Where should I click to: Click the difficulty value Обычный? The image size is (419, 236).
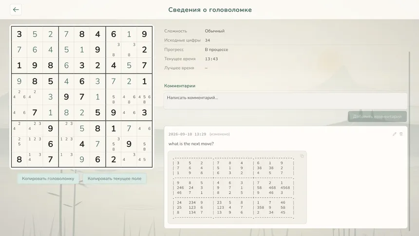[214, 31]
